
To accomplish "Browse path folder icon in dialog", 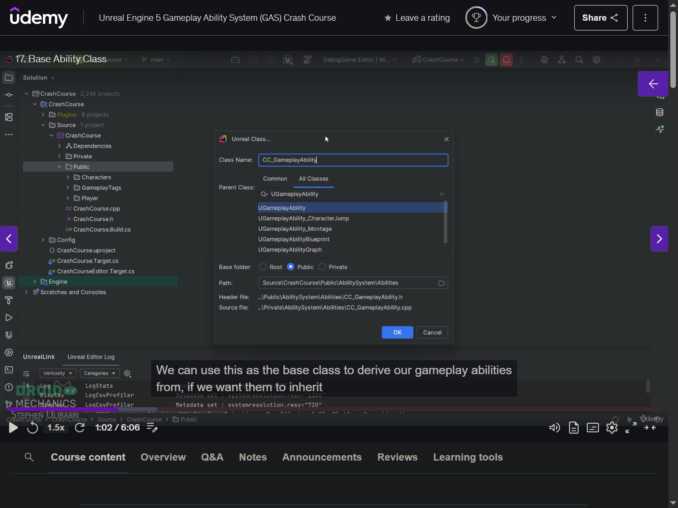I will [441, 283].
